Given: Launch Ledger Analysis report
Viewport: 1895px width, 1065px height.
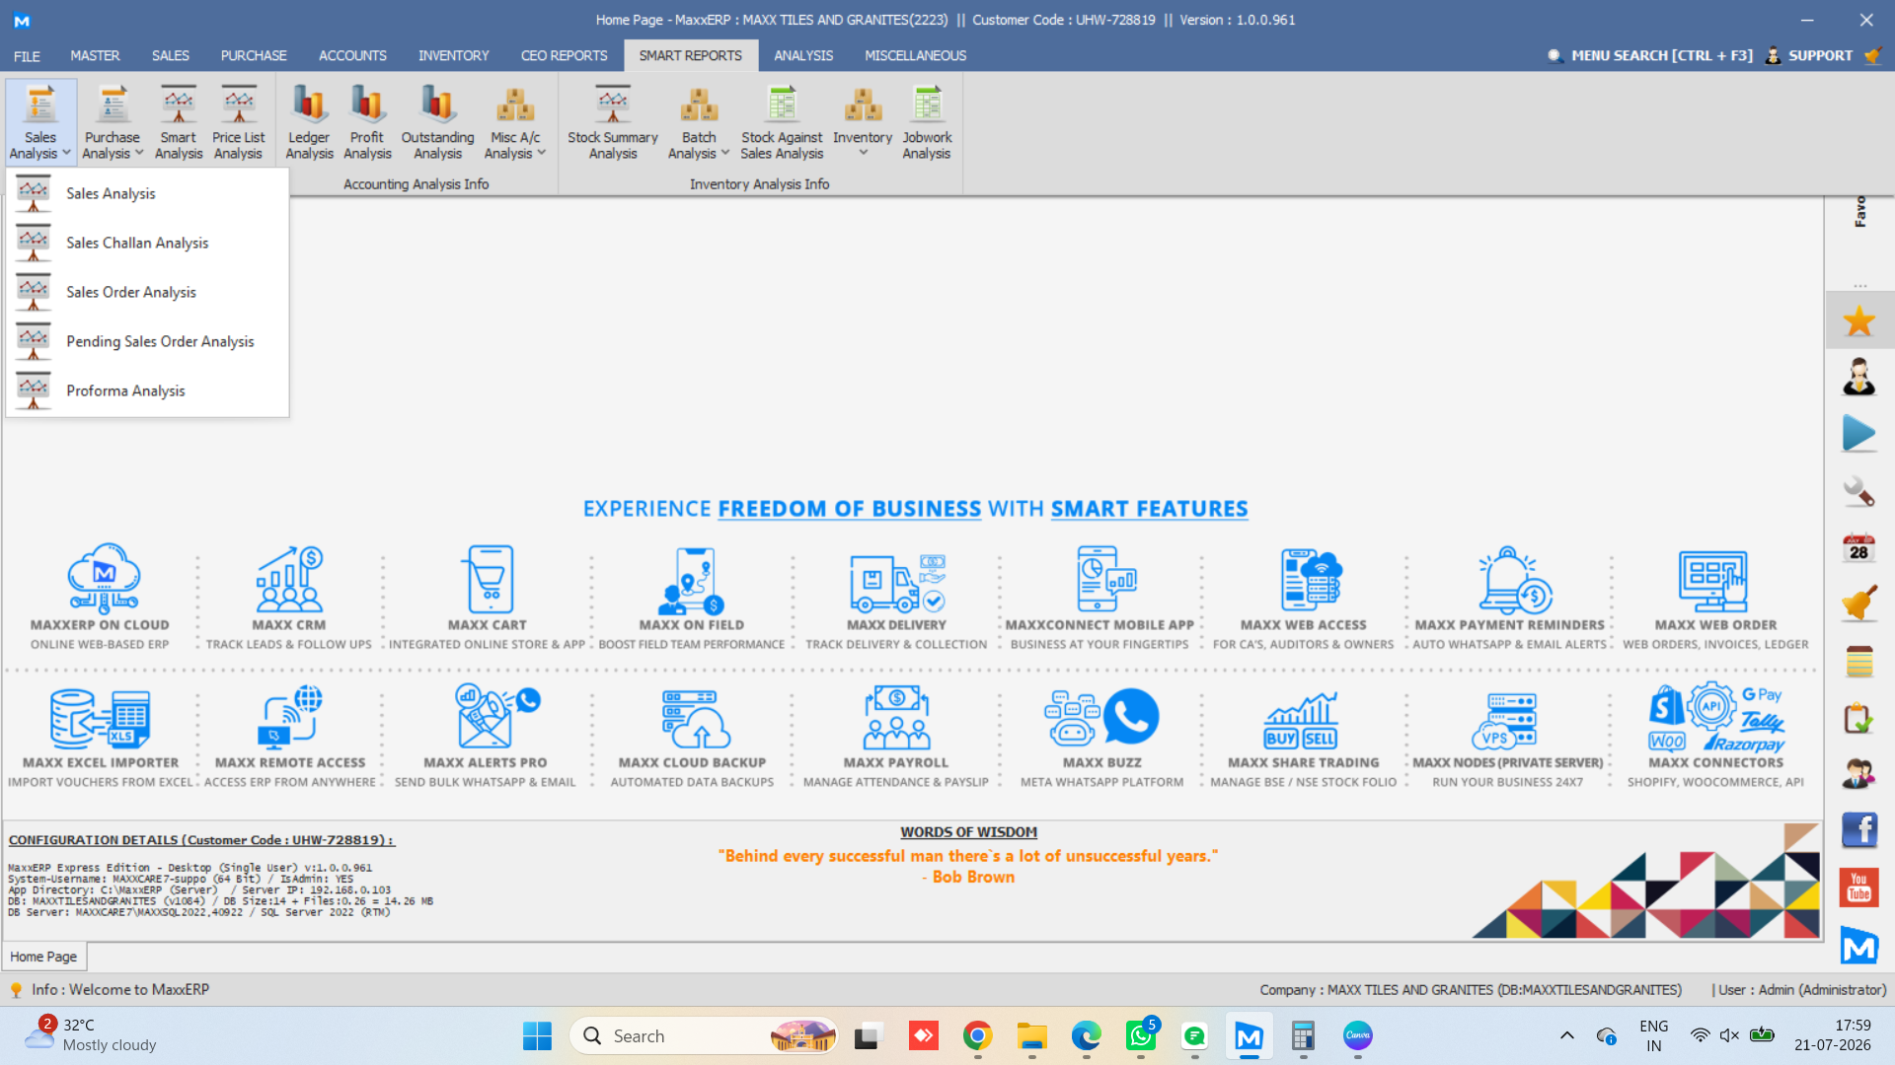Looking at the screenshot, I should [309, 122].
